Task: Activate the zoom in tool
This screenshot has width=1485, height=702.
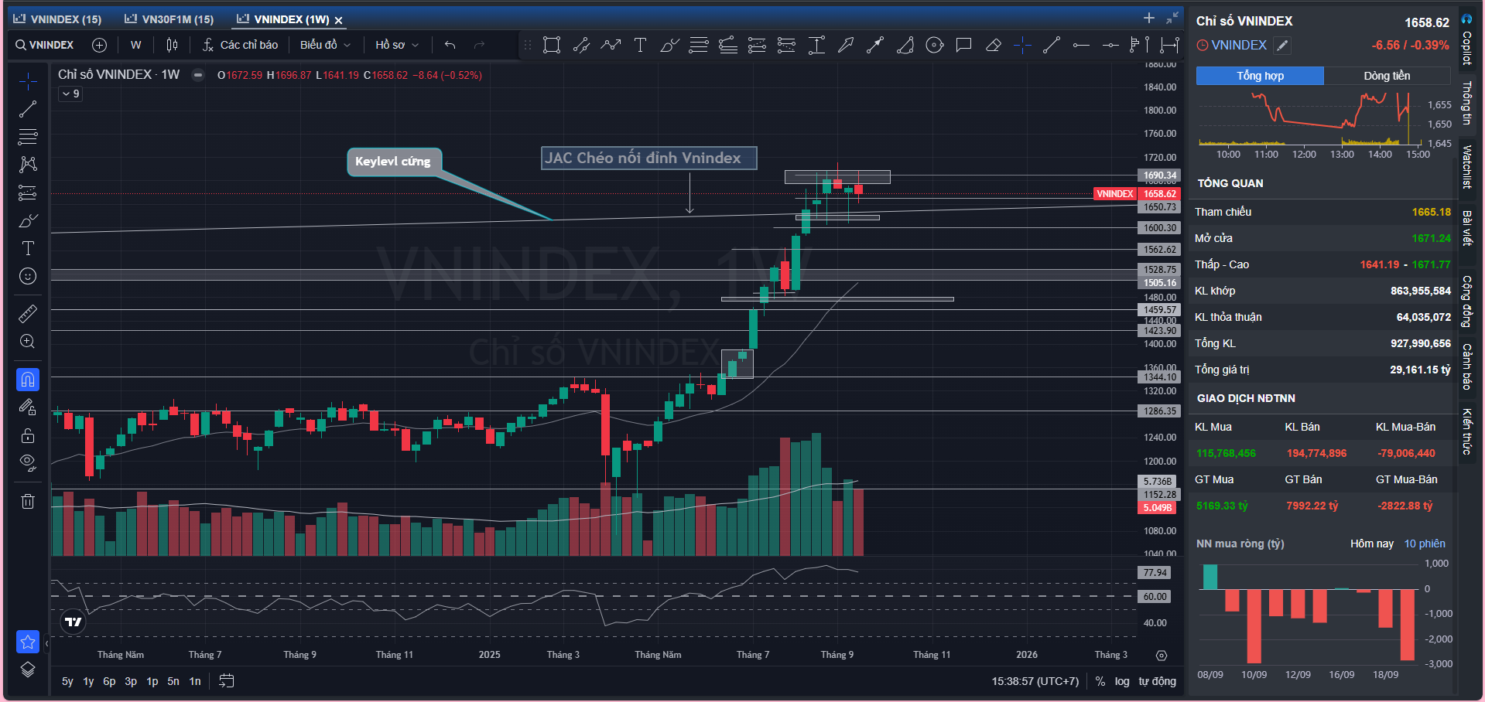Action: (28, 342)
